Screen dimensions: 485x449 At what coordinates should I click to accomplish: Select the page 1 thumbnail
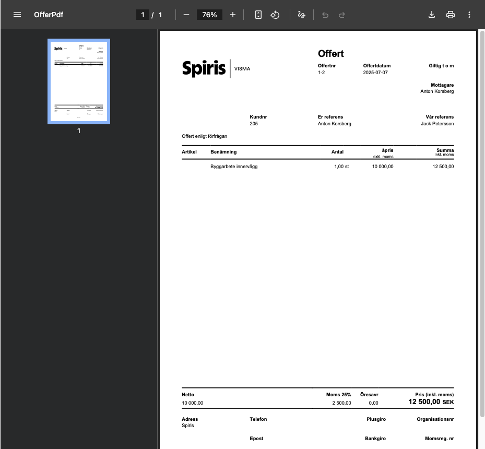[x=79, y=81]
